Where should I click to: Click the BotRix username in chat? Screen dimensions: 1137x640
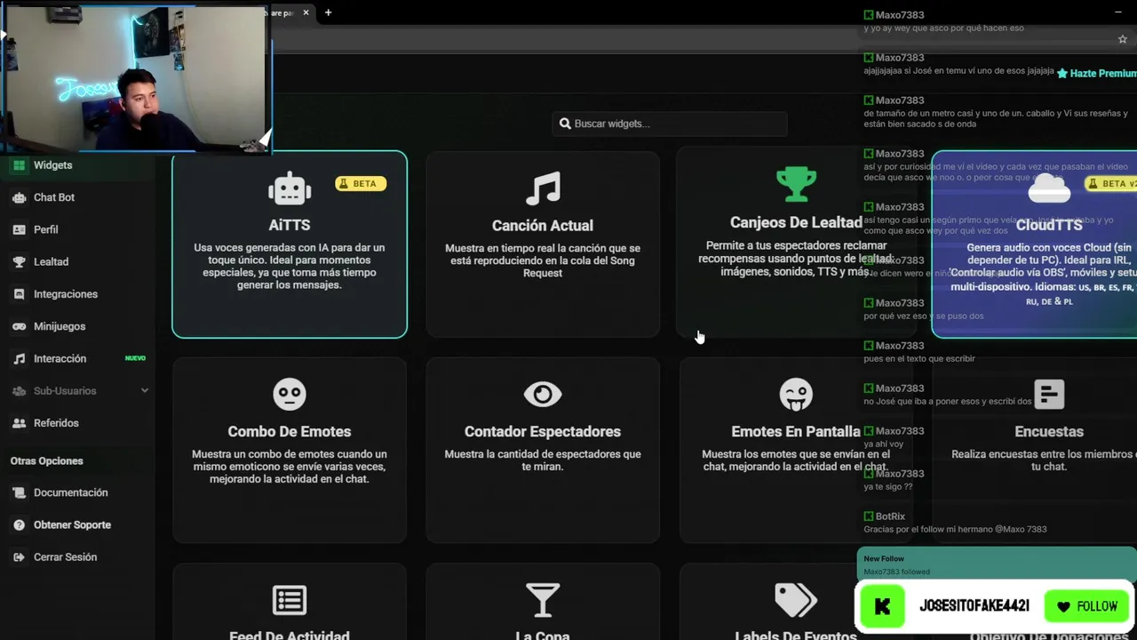[x=890, y=516]
